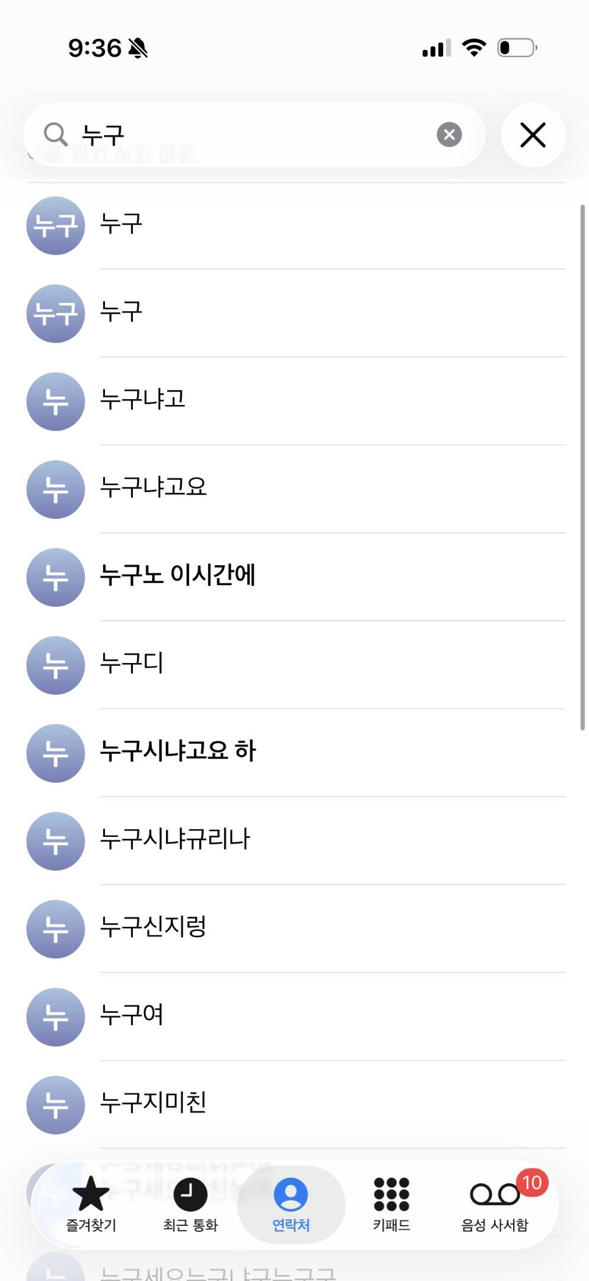Open contact 누구시냐규리나
The width and height of the screenshot is (589, 1281).
175,839
